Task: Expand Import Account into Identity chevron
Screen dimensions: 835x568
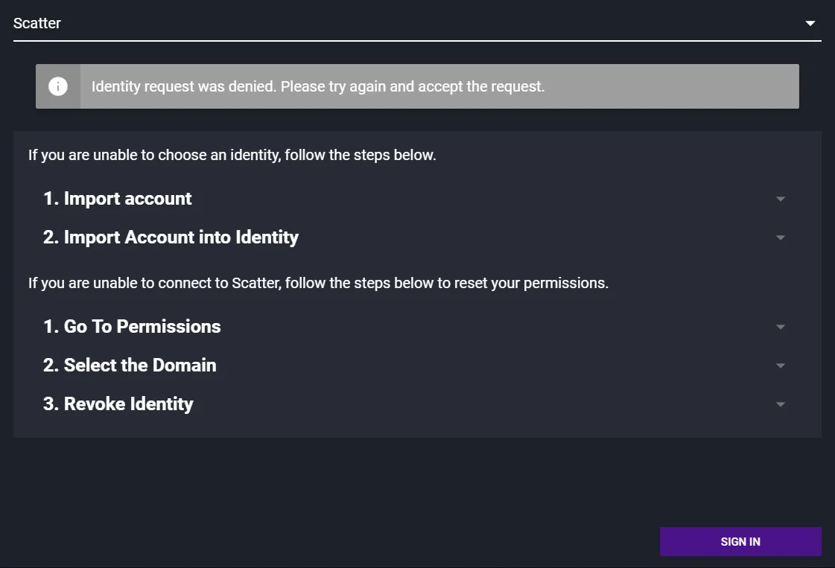Action: point(780,237)
